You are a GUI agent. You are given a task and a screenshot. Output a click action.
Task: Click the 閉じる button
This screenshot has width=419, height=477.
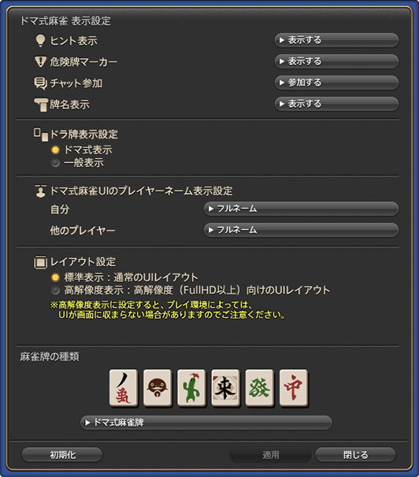click(355, 455)
